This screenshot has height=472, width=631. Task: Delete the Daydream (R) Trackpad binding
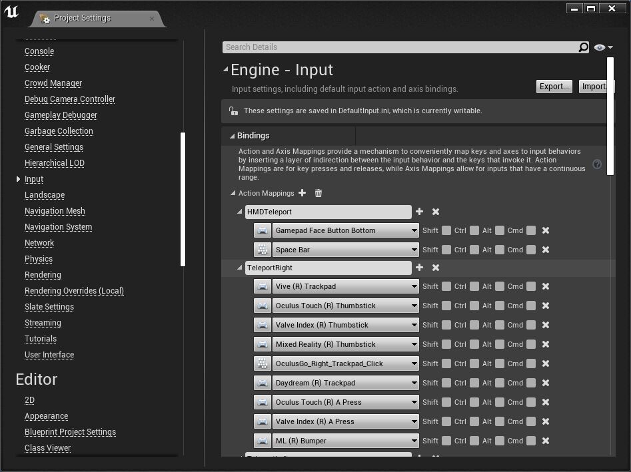[x=546, y=383]
